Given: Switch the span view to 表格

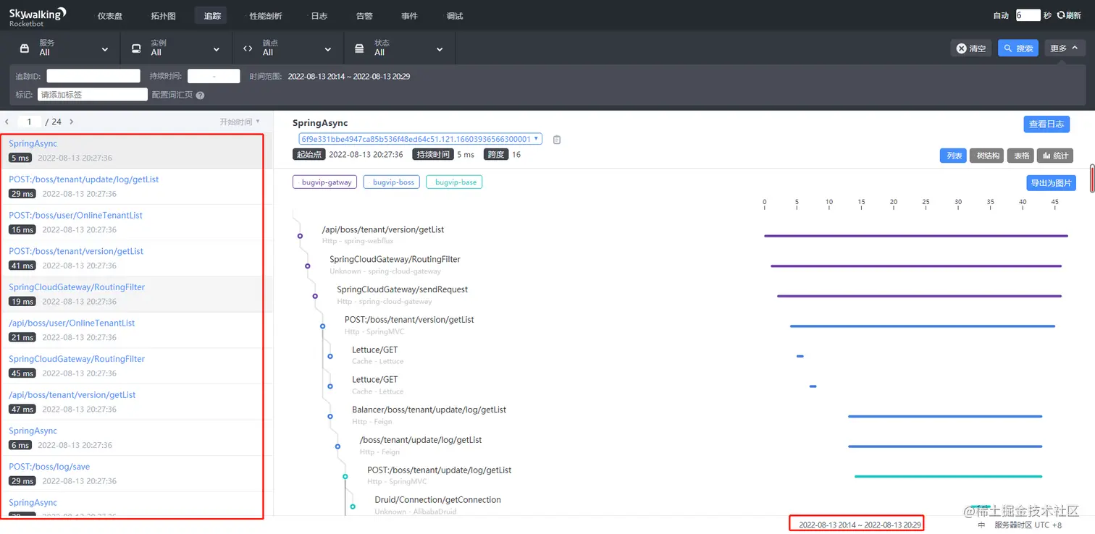Looking at the screenshot, I should click(1020, 156).
